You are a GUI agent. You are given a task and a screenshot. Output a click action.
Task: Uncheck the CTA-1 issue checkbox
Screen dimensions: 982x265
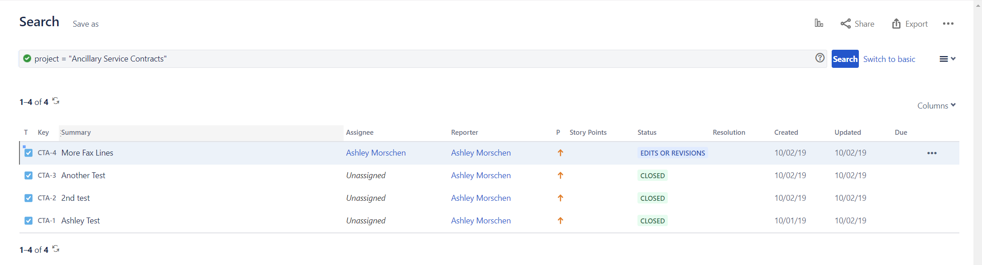click(29, 221)
